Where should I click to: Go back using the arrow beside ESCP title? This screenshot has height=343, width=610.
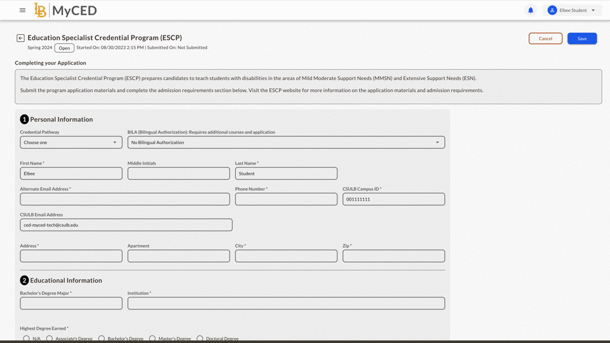pyautogui.click(x=20, y=37)
